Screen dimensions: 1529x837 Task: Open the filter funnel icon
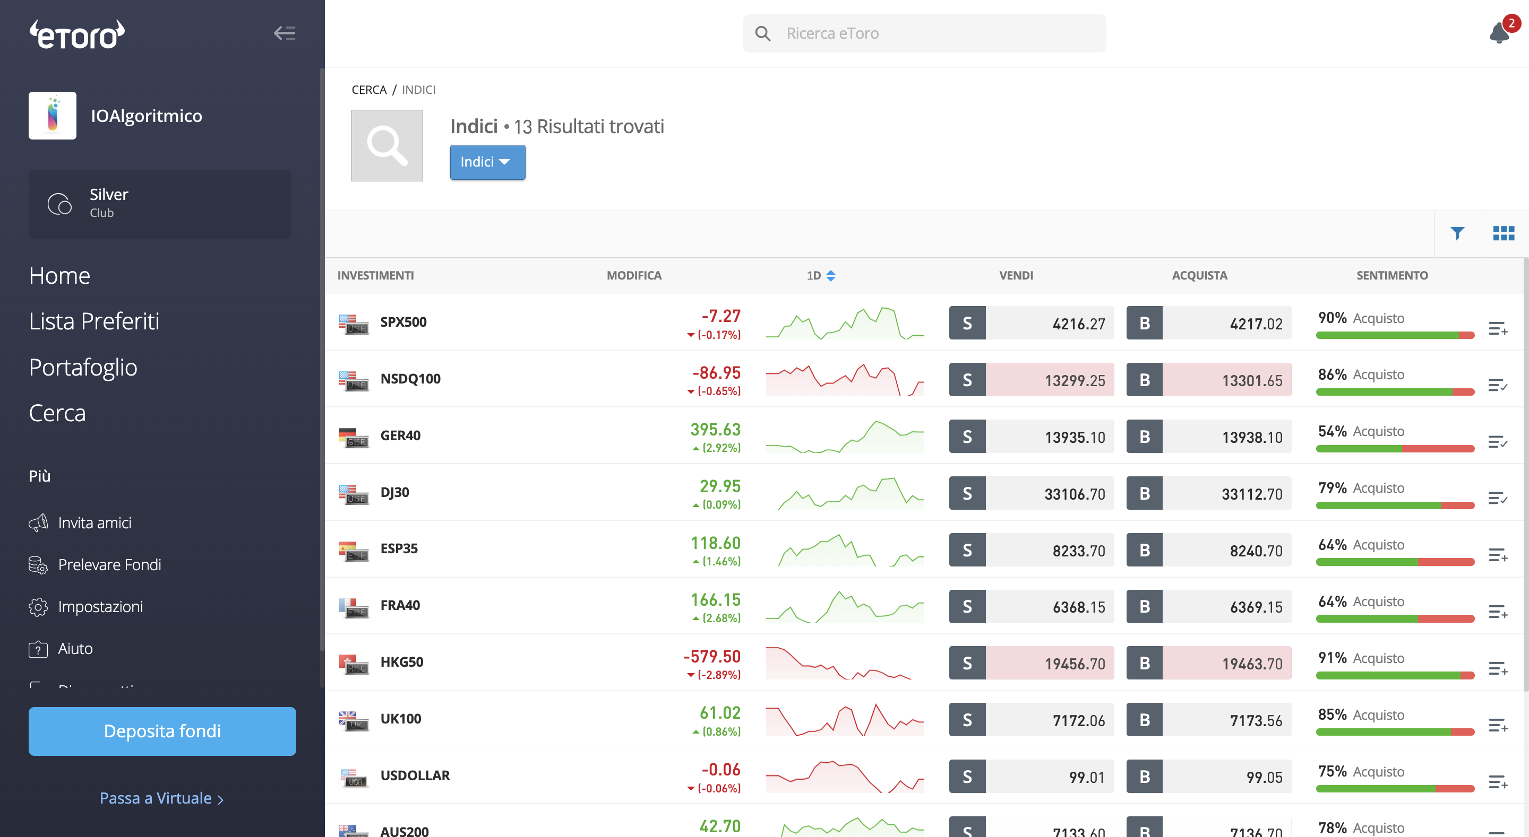(x=1457, y=233)
